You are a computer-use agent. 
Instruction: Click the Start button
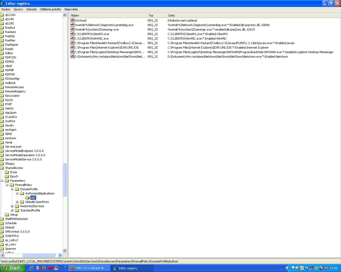12,268
